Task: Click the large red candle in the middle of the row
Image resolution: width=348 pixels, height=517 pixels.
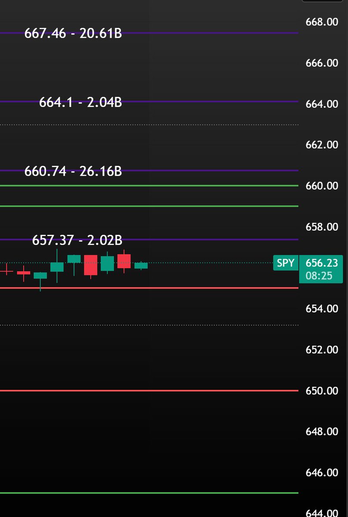Action: click(x=90, y=265)
